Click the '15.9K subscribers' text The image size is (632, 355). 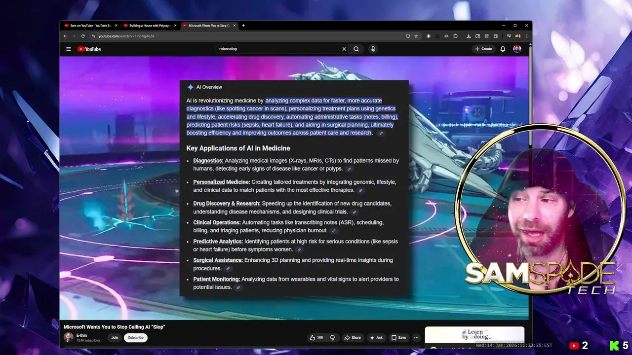pyautogui.click(x=88, y=341)
